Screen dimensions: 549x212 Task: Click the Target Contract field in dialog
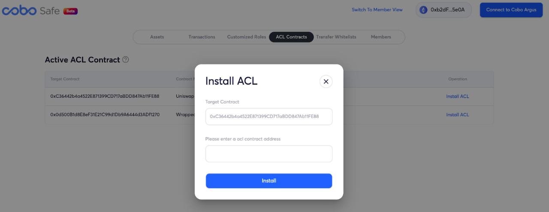[269, 116]
